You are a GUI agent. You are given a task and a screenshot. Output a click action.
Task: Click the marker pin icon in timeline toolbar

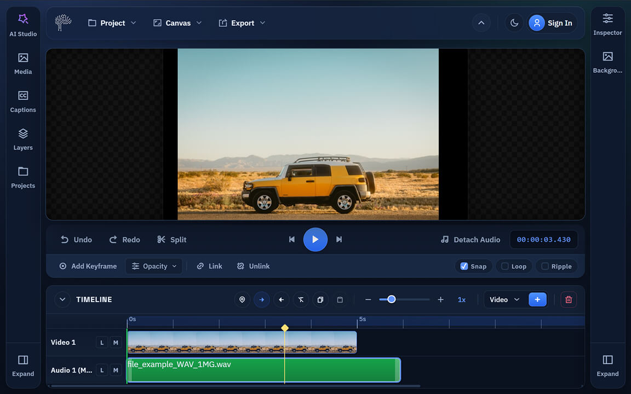coord(242,300)
